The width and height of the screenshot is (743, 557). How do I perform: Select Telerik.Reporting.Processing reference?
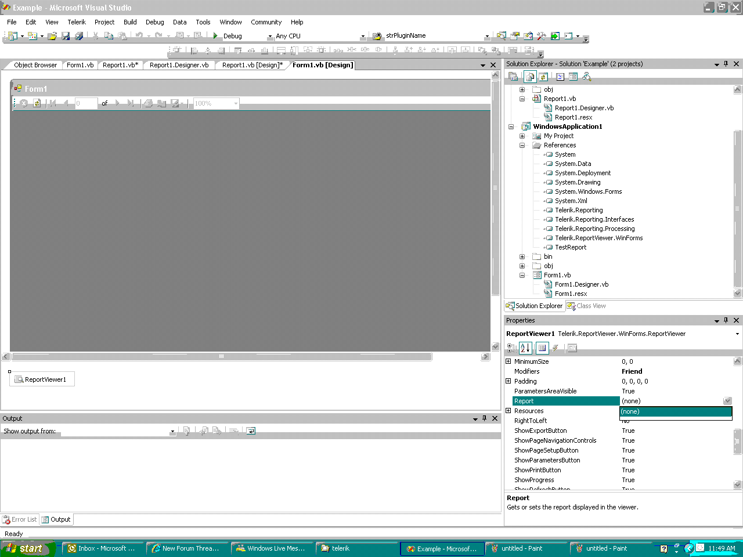(594, 229)
